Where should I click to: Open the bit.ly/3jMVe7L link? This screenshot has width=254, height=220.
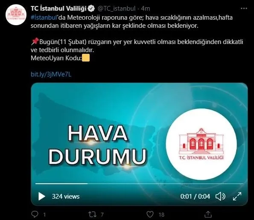click(51, 74)
